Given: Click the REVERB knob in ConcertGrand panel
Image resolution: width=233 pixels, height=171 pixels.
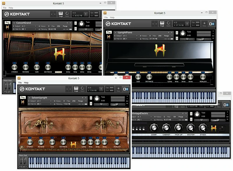Looking at the screenshot, I should click(26, 67).
